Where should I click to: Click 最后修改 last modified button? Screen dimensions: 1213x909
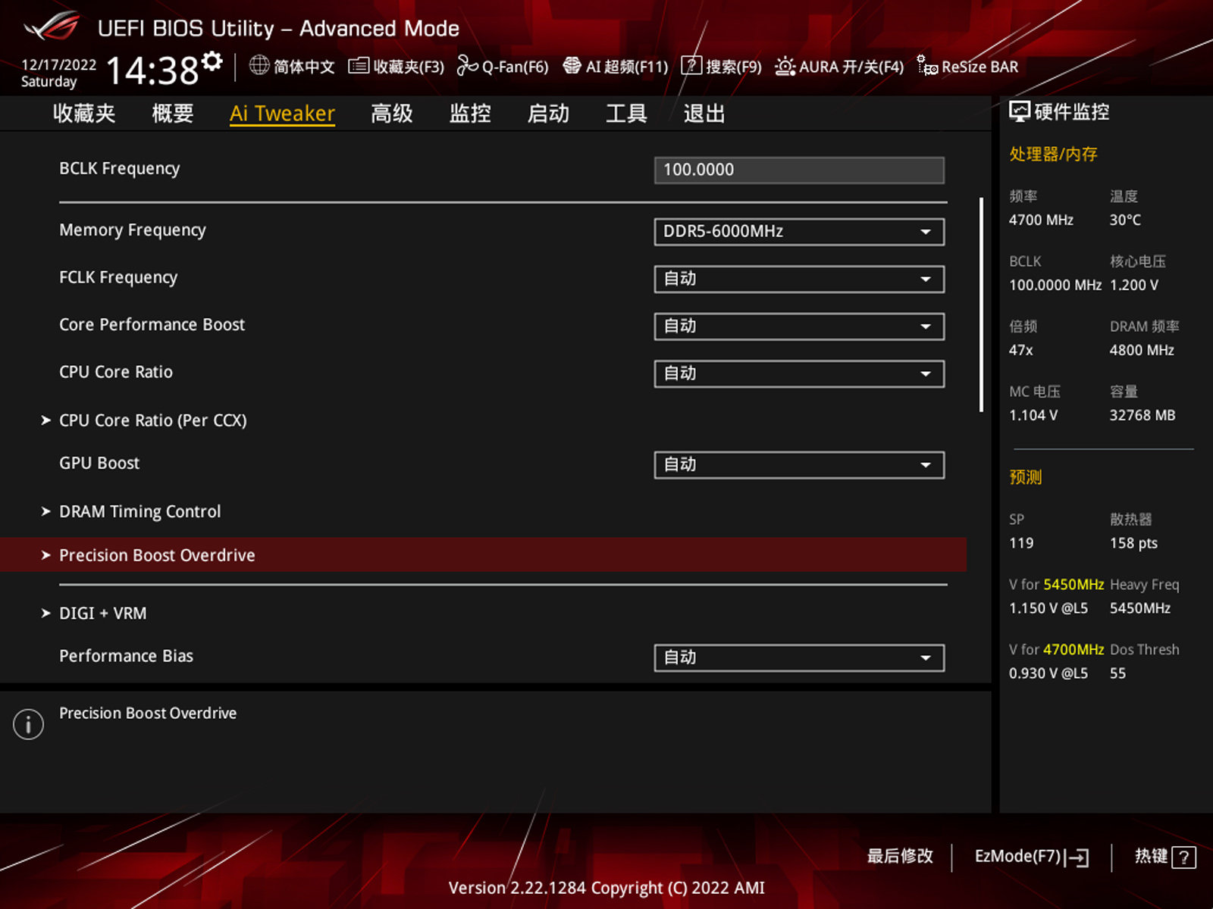900,857
